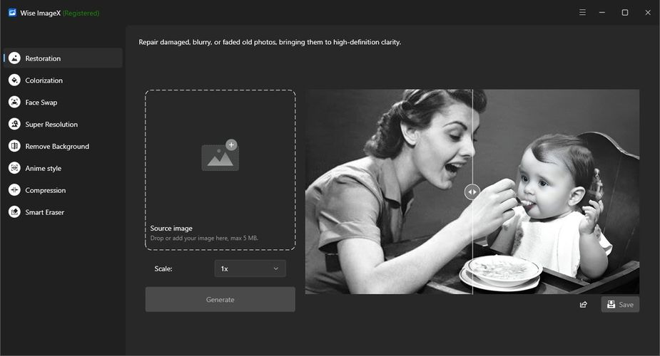This screenshot has width=660, height=356.
Task: Switch to the Colorization label
Action: 44,80
